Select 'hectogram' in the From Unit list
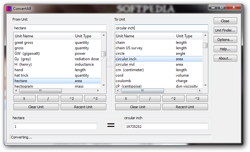The height and width of the screenshot is (152, 250). [57, 86]
